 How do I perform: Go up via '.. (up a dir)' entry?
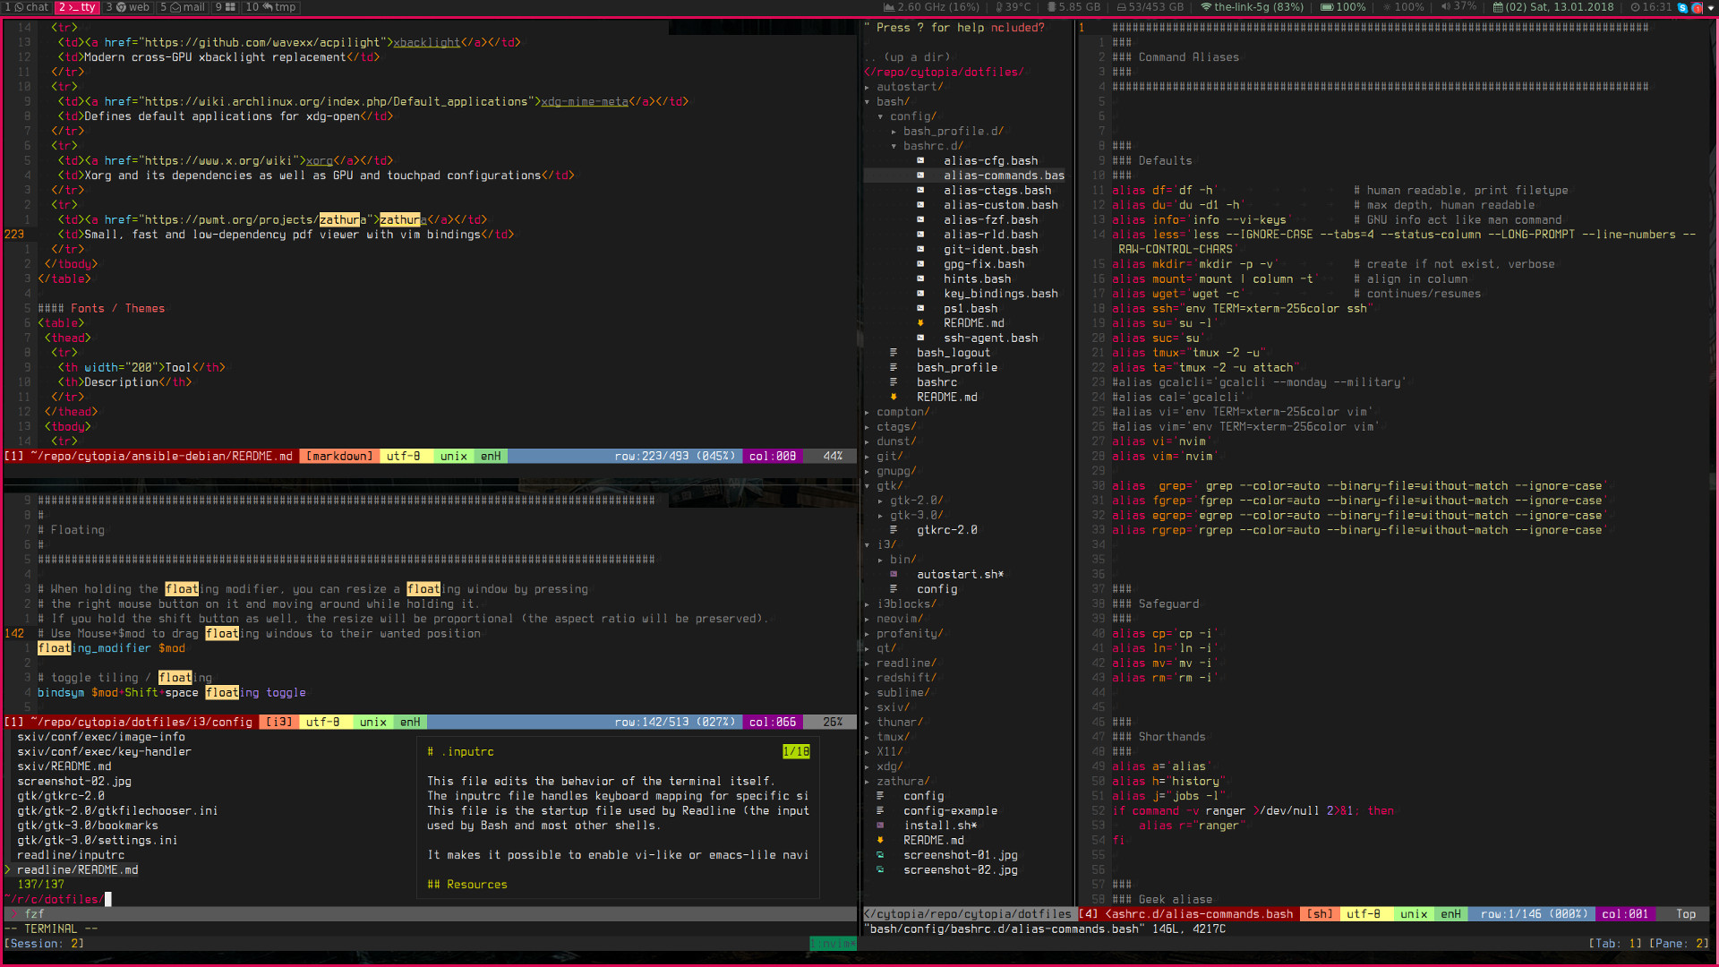[909, 57]
